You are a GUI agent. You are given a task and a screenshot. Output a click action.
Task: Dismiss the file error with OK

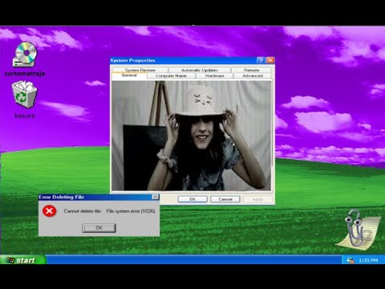(x=99, y=228)
